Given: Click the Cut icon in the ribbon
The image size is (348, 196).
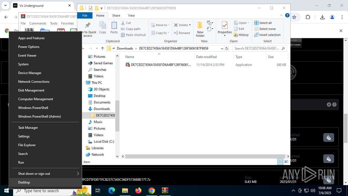Looking at the screenshot, I should [126, 23].
